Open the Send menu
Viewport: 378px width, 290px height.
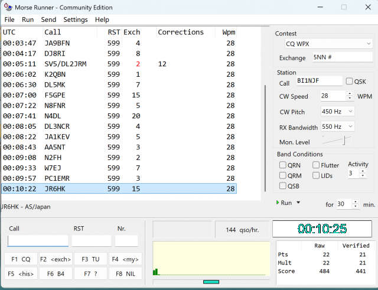point(48,19)
